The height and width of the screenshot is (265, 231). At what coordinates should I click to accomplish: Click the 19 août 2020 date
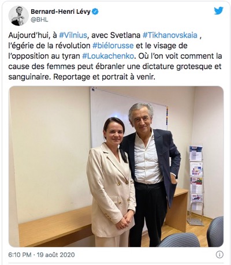pos(55,255)
